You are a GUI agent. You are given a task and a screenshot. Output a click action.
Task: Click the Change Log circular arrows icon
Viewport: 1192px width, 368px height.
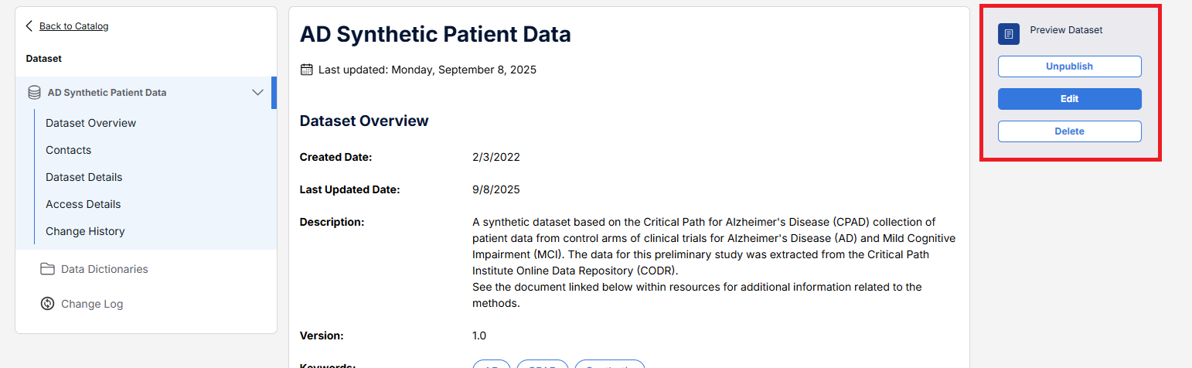pyautogui.click(x=47, y=304)
